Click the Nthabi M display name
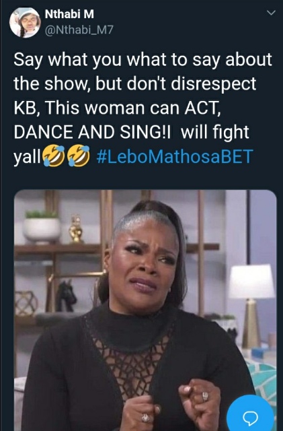283x431 pixels. click(69, 15)
